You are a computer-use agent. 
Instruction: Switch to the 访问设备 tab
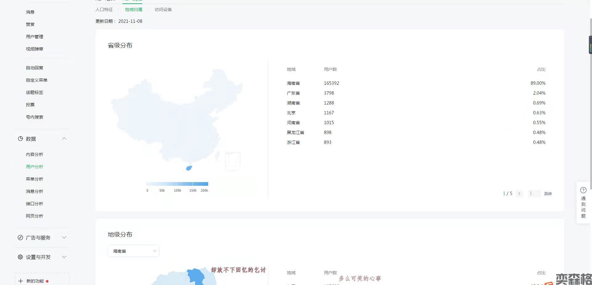click(163, 10)
